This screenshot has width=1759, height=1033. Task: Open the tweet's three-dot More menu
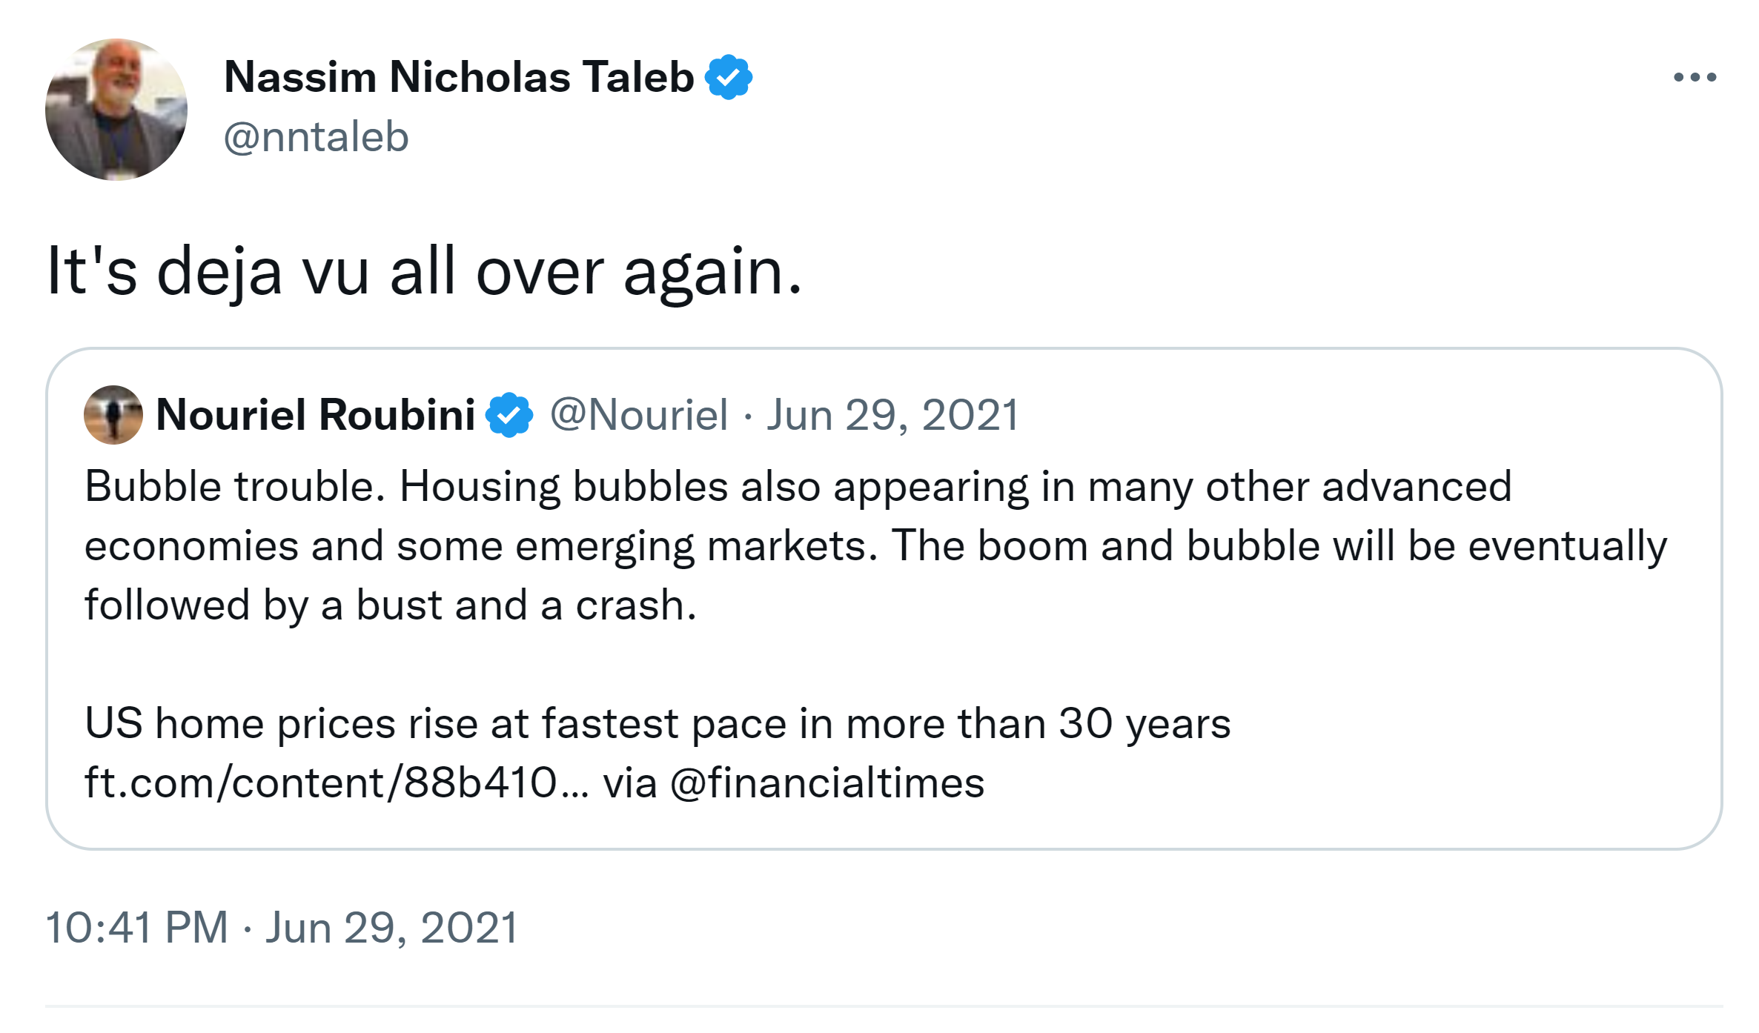point(1695,77)
